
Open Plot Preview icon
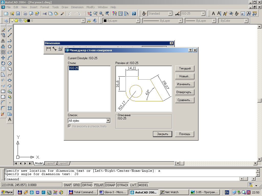(x=31, y=14)
